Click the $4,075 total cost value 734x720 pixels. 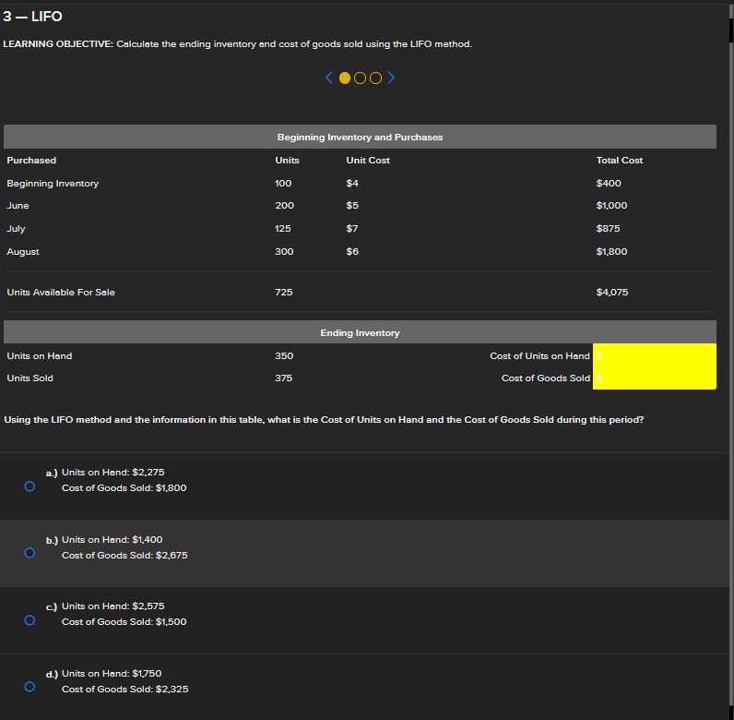click(612, 293)
